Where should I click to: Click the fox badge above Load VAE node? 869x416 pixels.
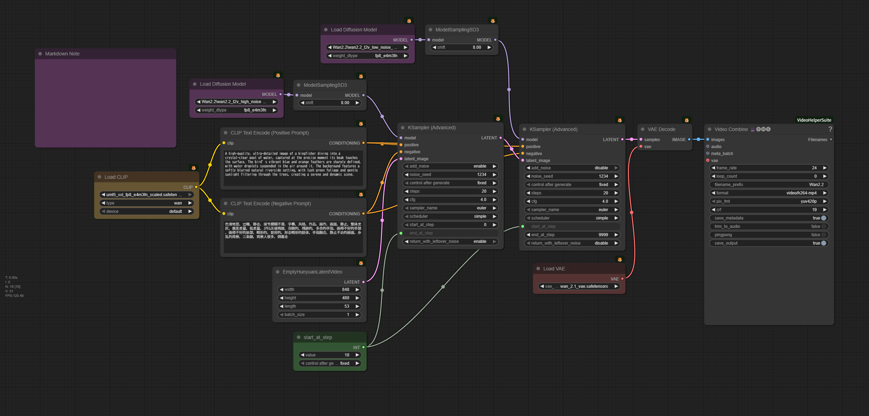(620, 260)
